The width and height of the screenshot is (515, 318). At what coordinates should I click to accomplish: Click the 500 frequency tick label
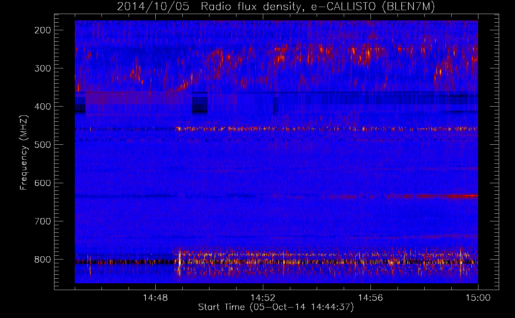click(43, 145)
